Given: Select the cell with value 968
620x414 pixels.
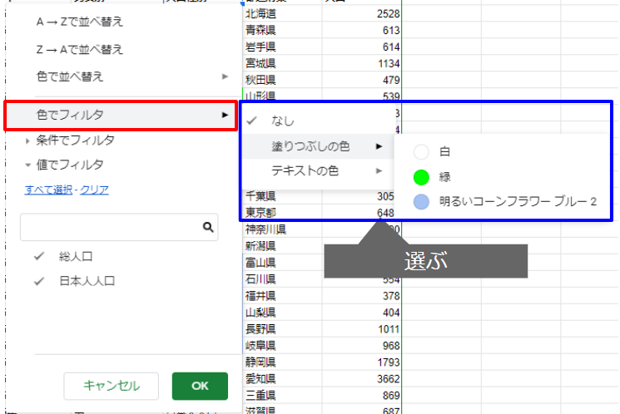Looking at the screenshot, I should (x=362, y=346).
